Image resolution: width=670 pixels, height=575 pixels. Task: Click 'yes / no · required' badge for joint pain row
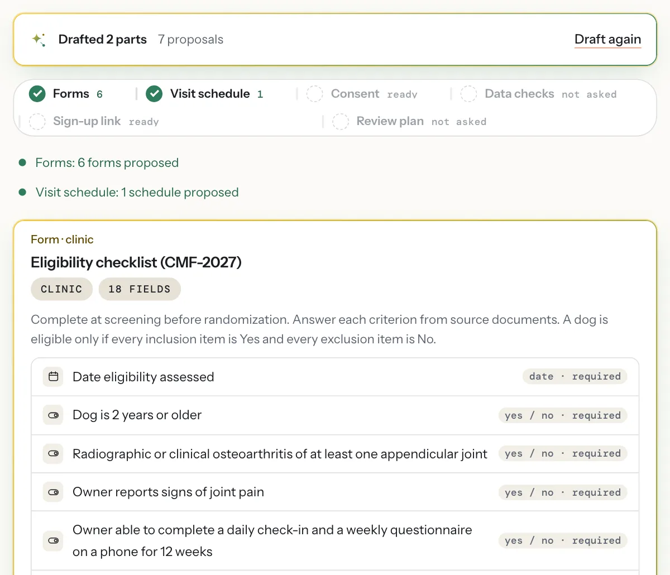pyautogui.click(x=563, y=492)
